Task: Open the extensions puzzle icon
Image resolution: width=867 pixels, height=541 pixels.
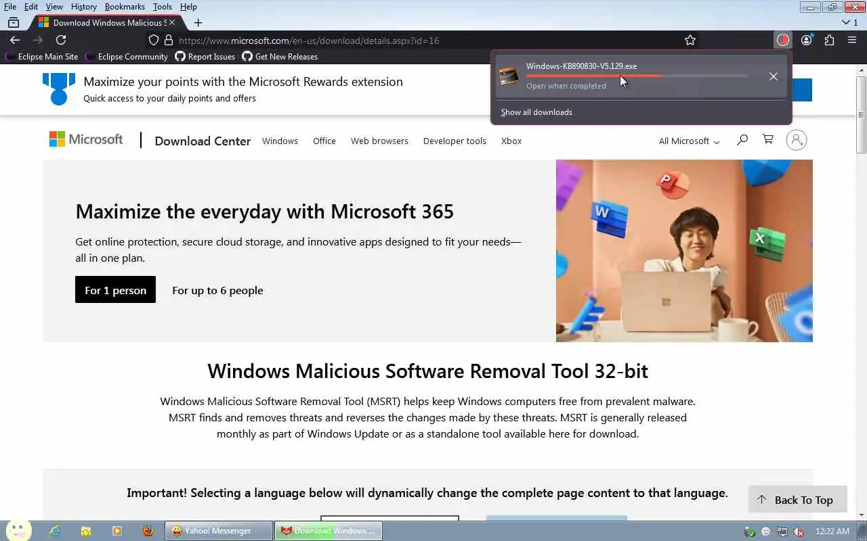Action: [x=829, y=40]
